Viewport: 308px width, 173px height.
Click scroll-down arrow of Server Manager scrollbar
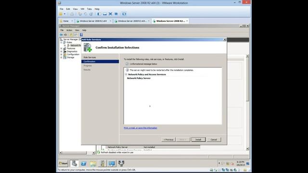point(247,148)
